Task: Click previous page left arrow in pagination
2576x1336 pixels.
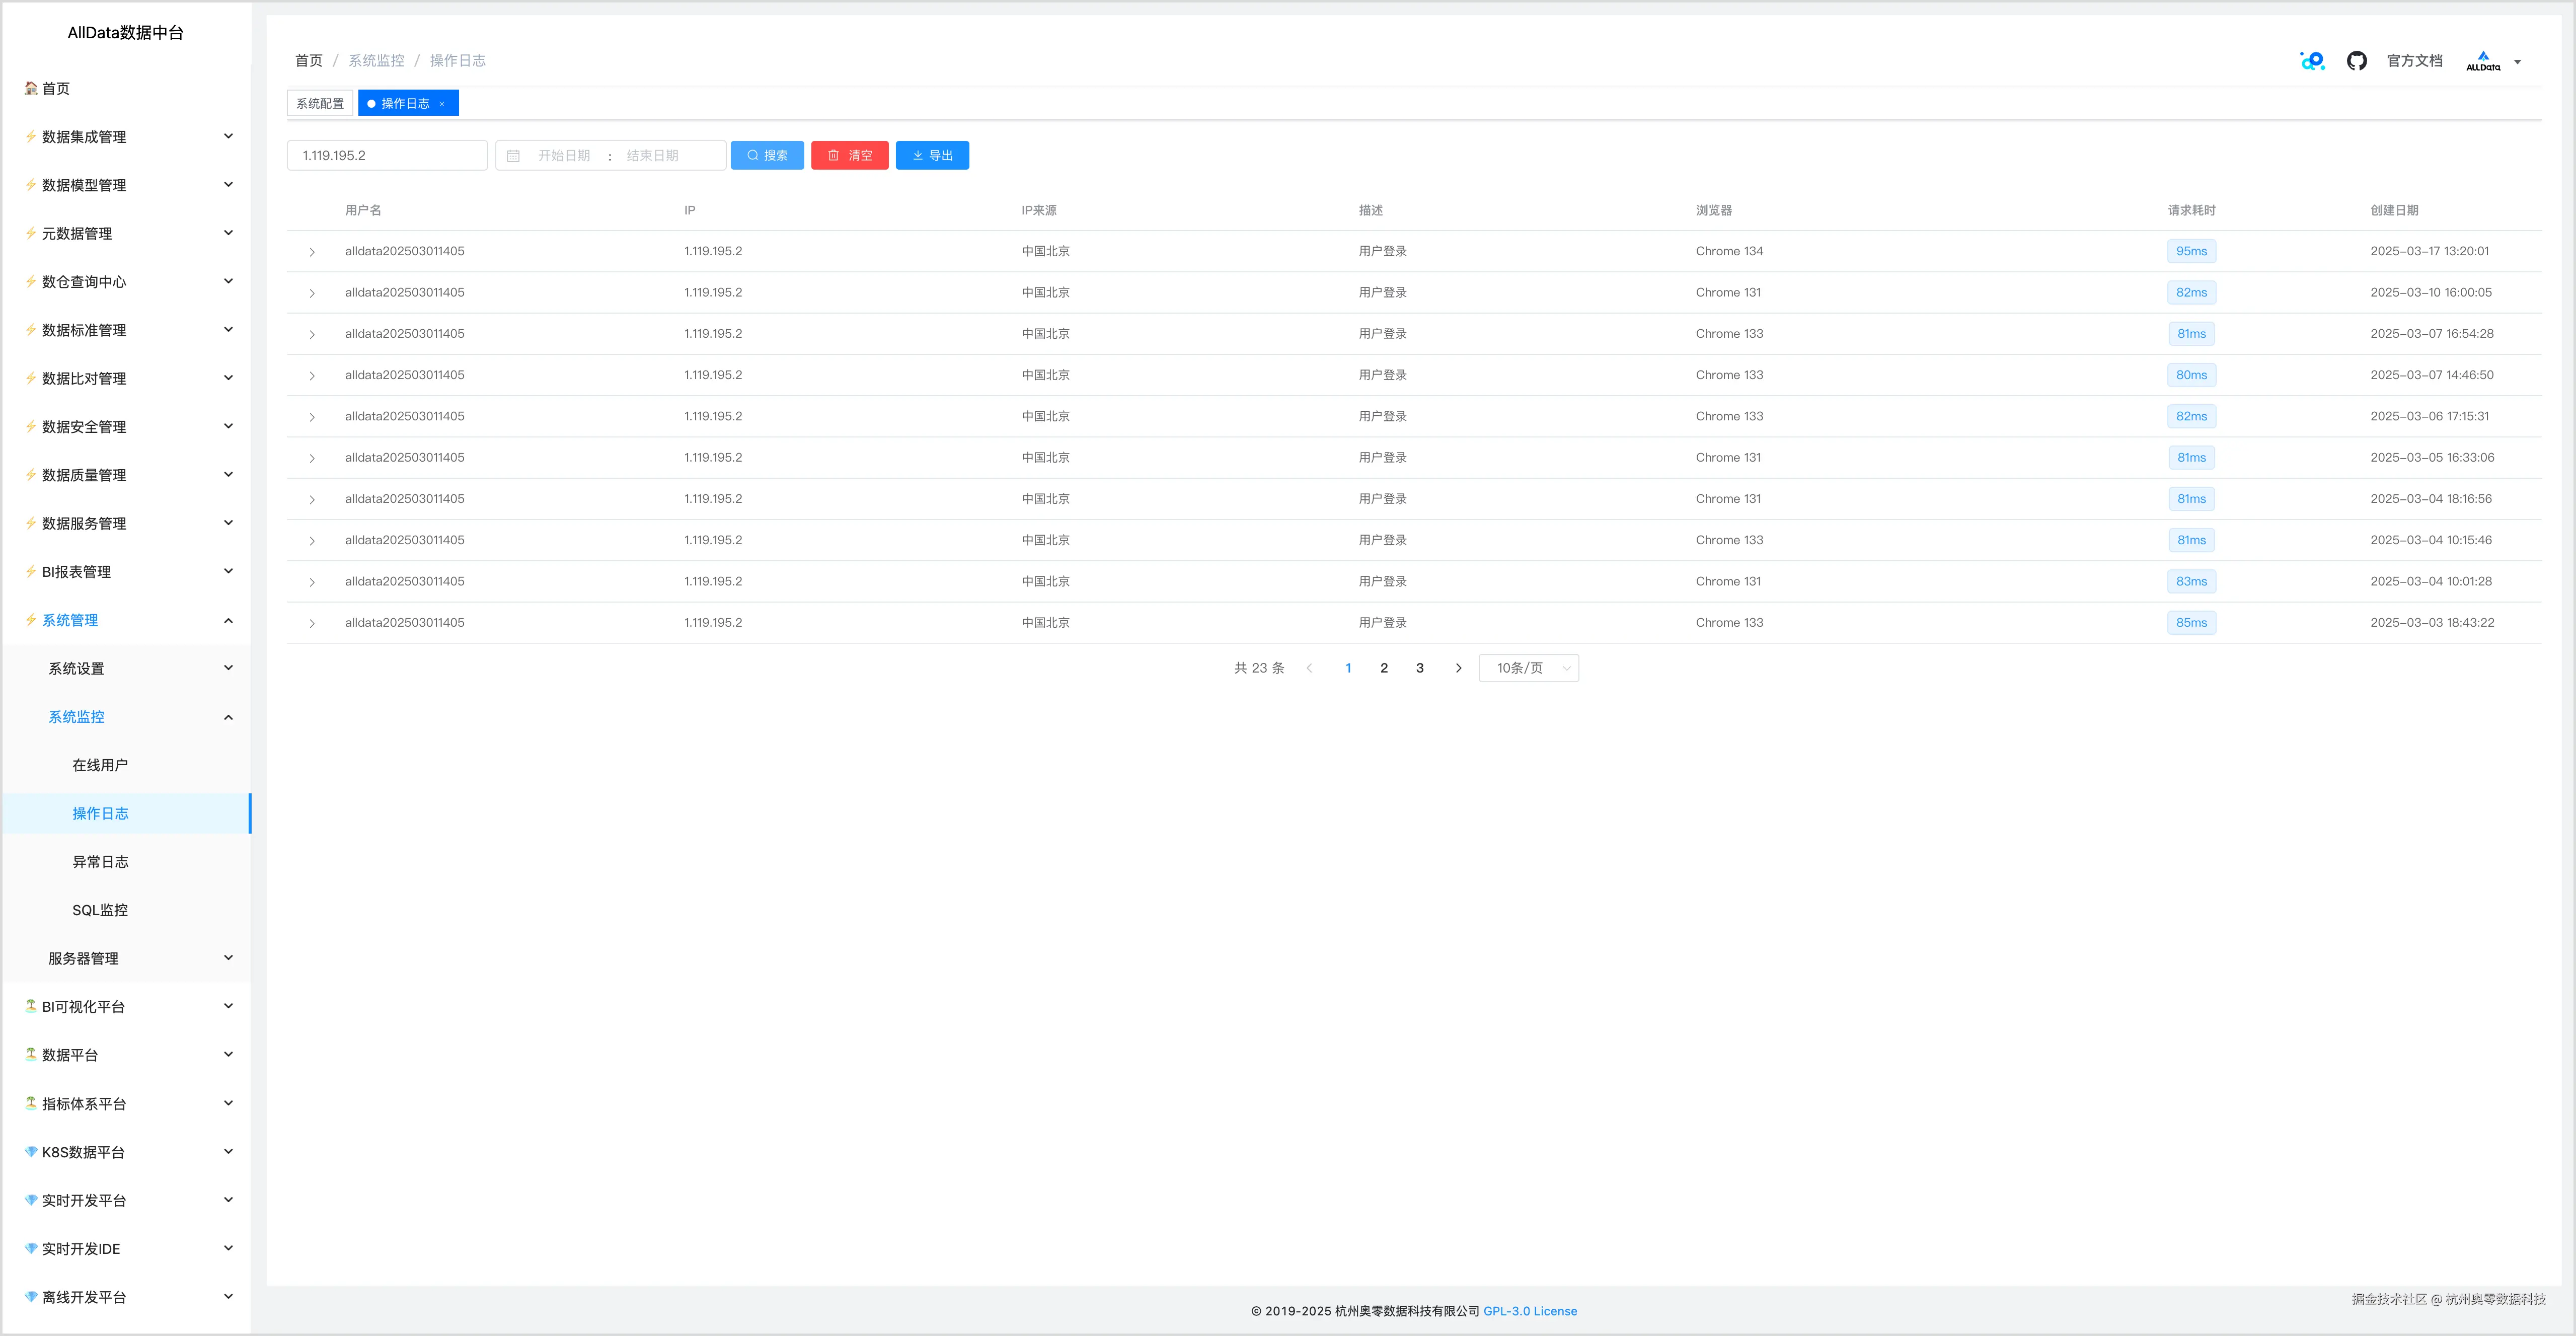Action: click(x=1309, y=668)
